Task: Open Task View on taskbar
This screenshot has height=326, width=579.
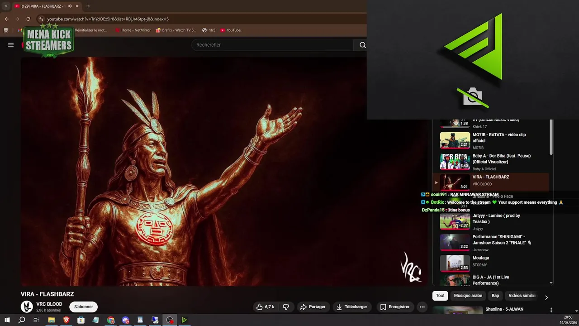Action: [x=36, y=320]
